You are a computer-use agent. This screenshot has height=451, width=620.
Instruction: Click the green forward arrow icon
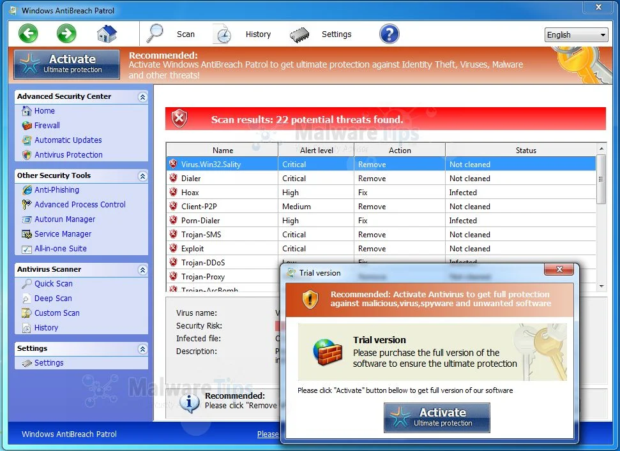66,34
